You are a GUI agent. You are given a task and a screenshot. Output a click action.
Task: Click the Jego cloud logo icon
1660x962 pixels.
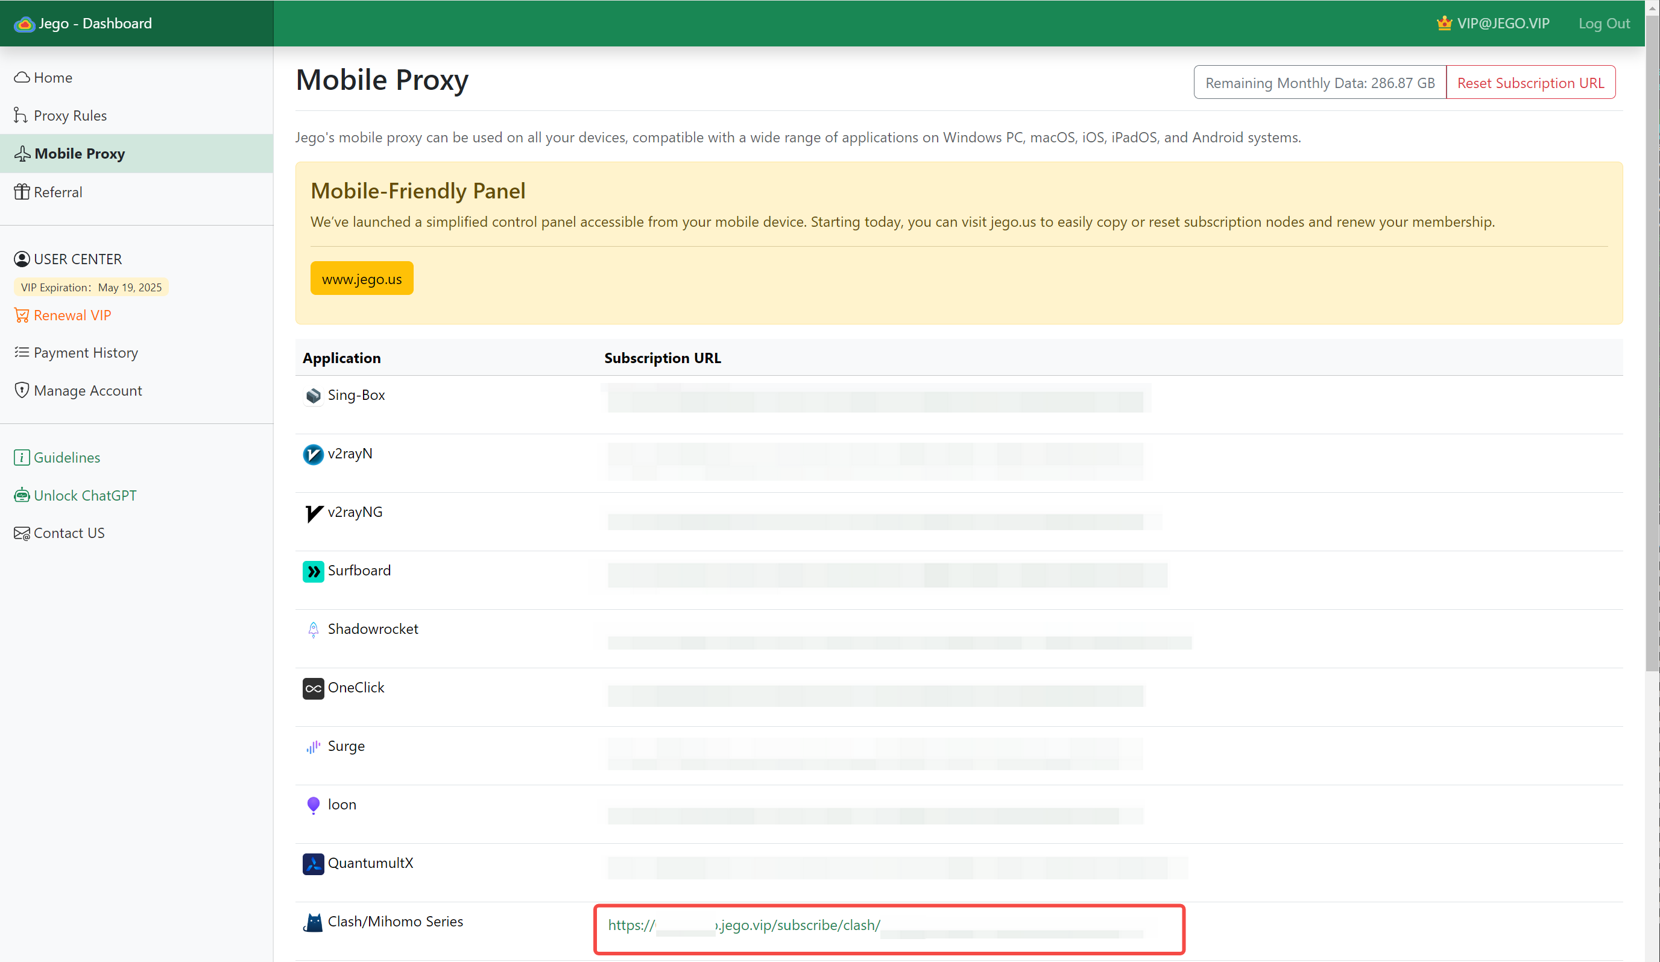click(24, 24)
